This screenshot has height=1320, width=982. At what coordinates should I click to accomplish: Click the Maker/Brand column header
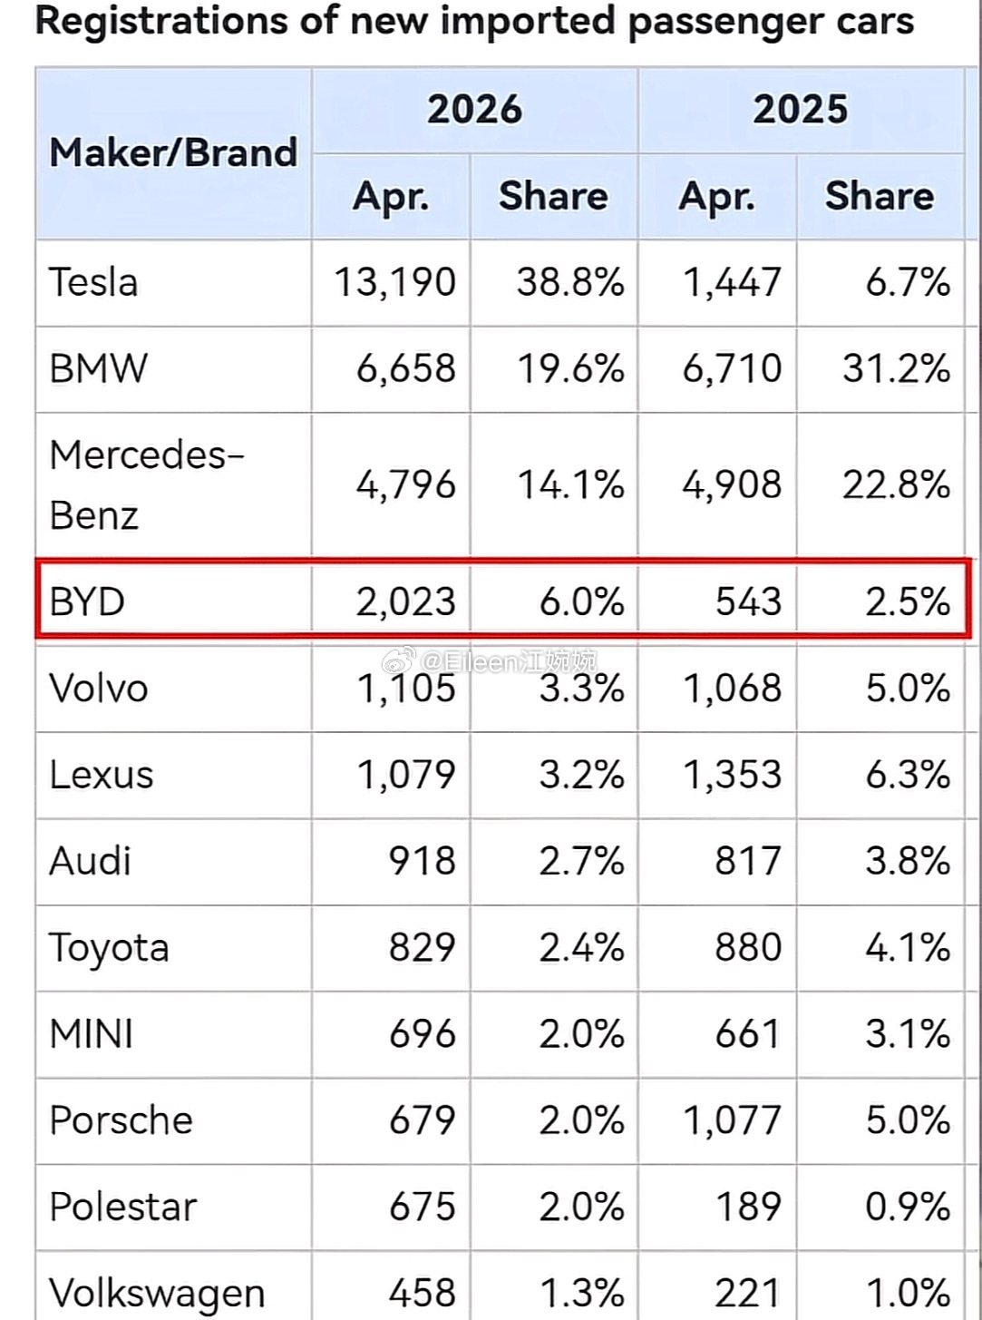coord(173,152)
